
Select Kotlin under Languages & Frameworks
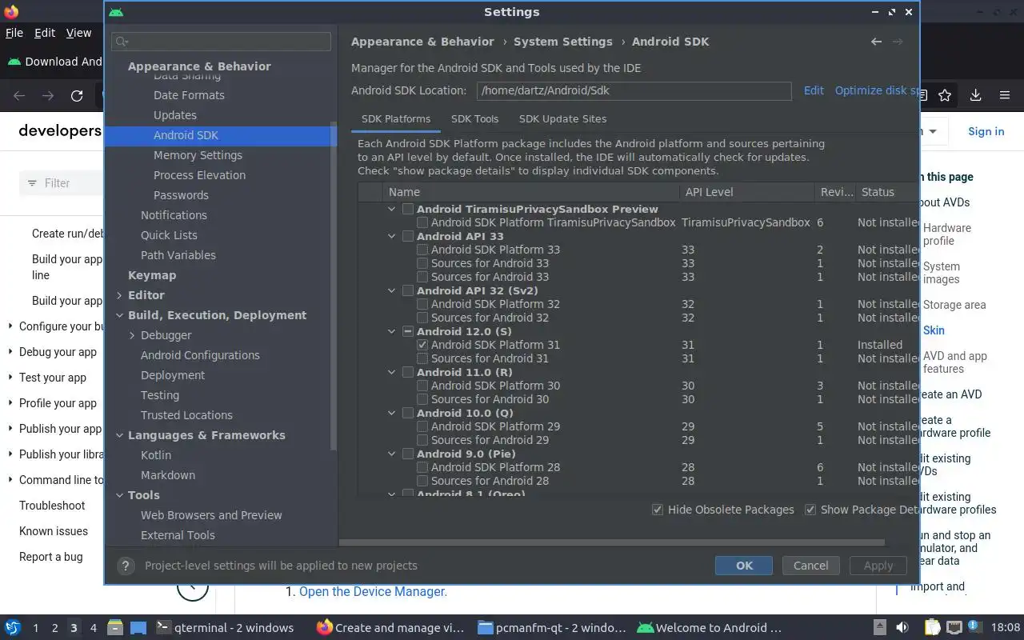(x=156, y=455)
